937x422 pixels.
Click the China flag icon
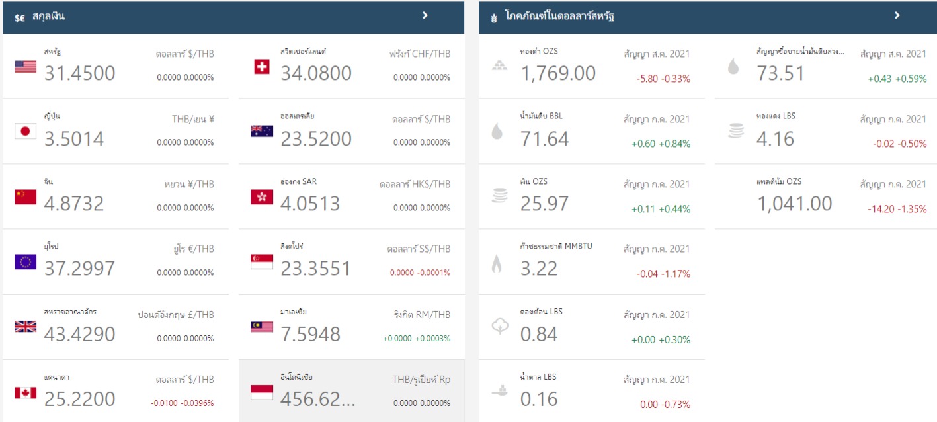[x=25, y=197]
